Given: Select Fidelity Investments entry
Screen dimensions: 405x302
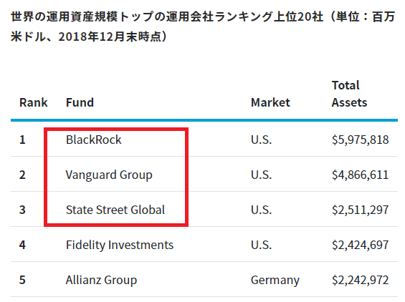Looking at the screenshot, I should [x=120, y=245].
